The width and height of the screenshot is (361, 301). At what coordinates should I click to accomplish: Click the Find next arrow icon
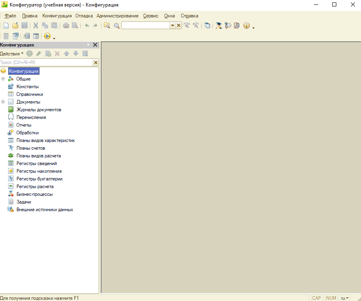coord(187,25)
